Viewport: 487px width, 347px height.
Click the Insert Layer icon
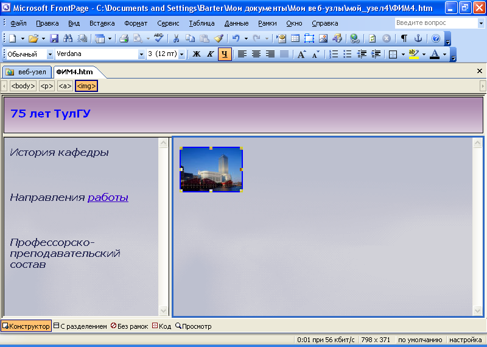(x=309, y=38)
